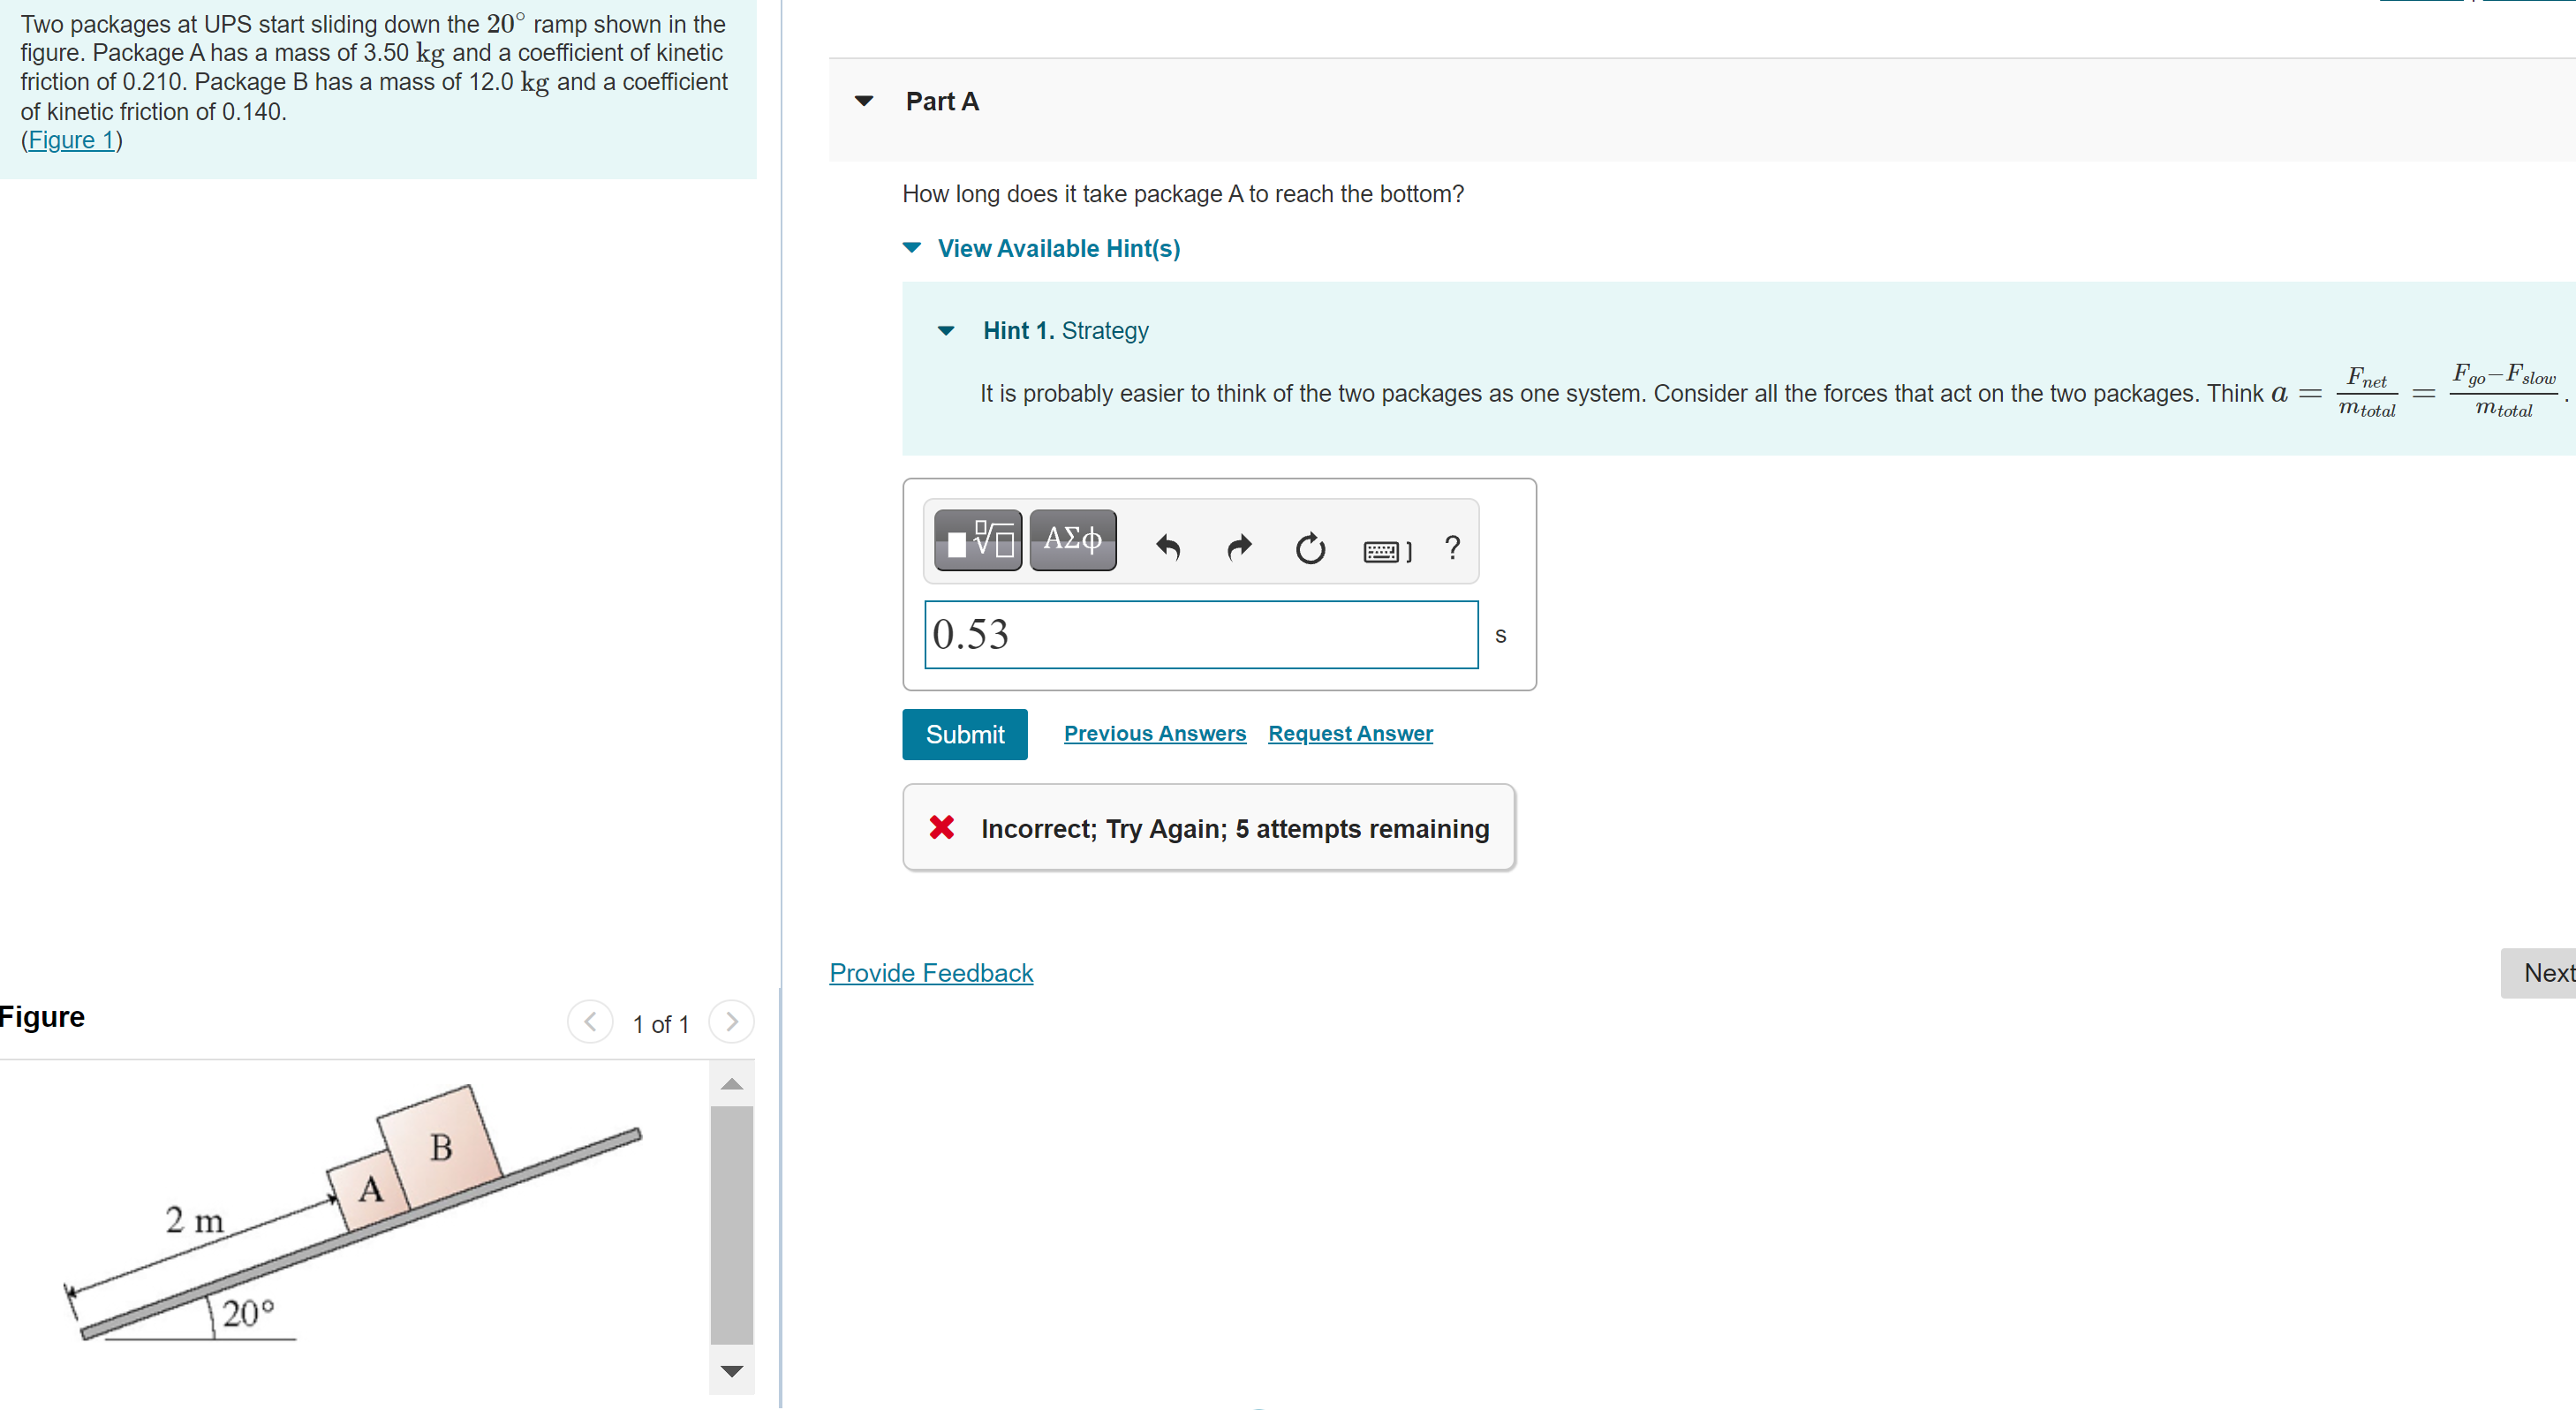Open keyboard shortcuts icon
This screenshot has height=1410, width=2576.
(1386, 550)
